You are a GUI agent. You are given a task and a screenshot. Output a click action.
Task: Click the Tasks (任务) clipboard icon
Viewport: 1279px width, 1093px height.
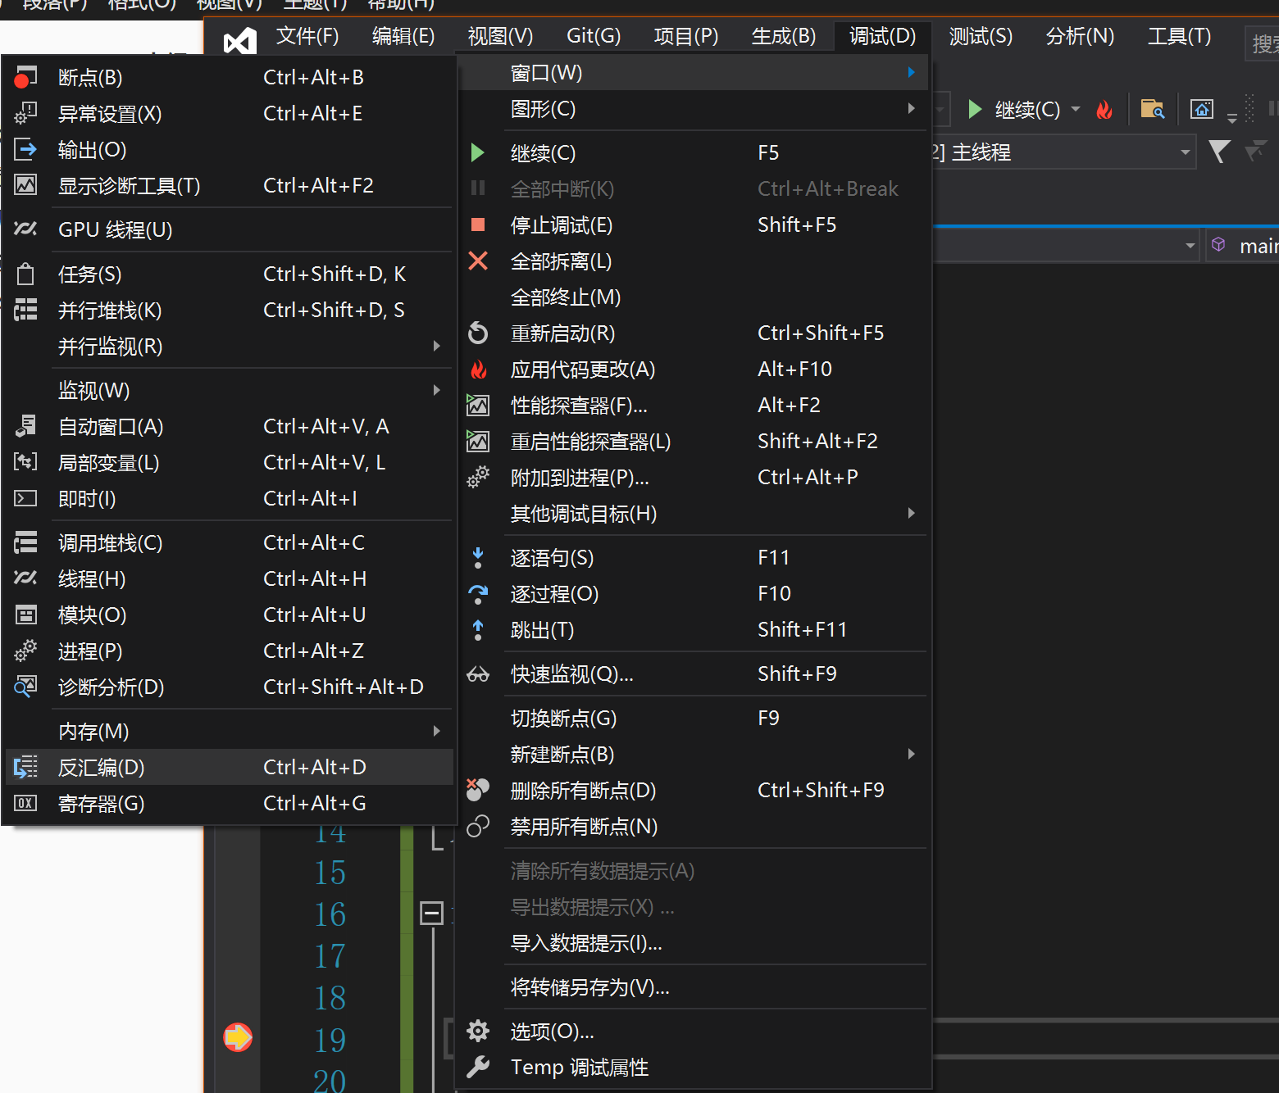click(25, 274)
